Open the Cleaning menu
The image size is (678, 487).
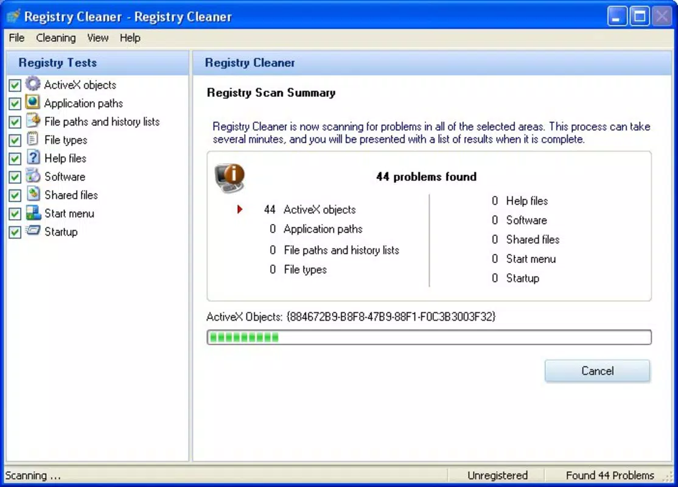[x=56, y=38]
